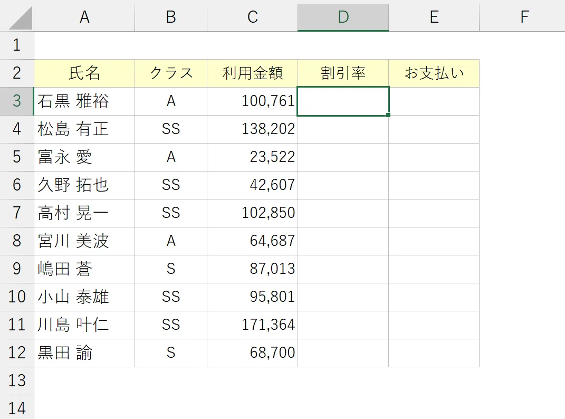Click the amount 87,013
The image size is (565, 419).
pyautogui.click(x=272, y=269)
